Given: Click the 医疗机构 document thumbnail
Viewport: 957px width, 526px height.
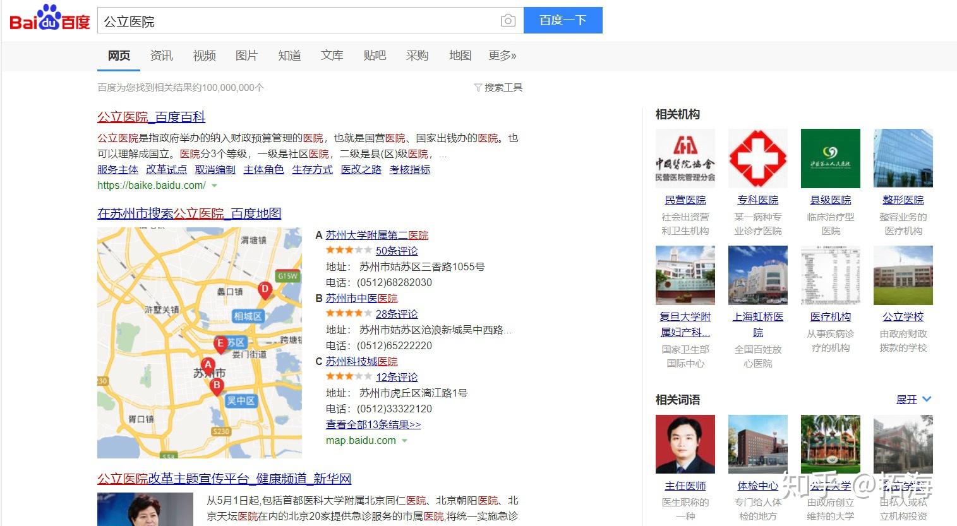Looking at the screenshot, I should pos(831,275).
